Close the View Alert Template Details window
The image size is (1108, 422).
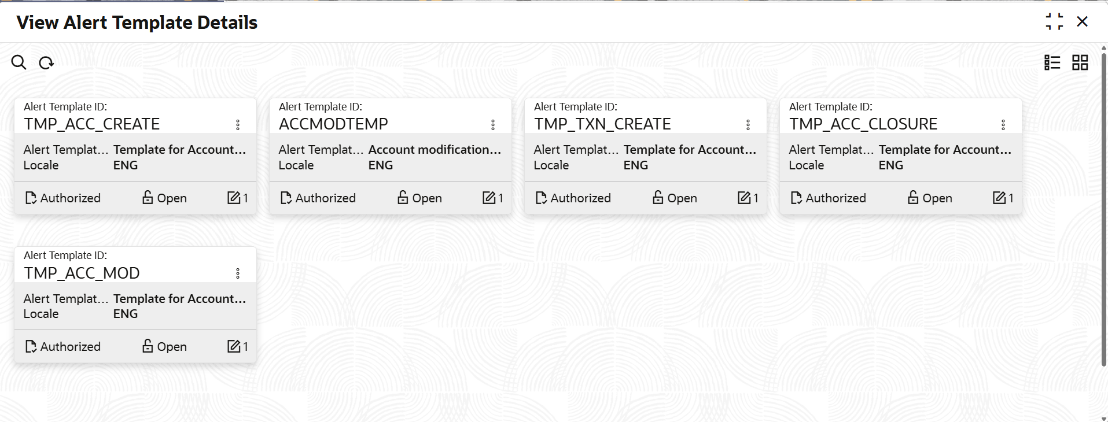click(x=1082, y=22)
